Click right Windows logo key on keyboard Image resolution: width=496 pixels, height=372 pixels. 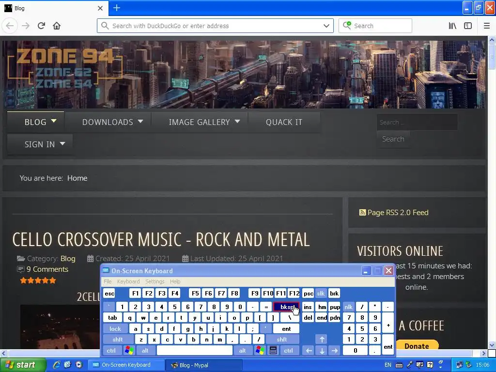260,351
